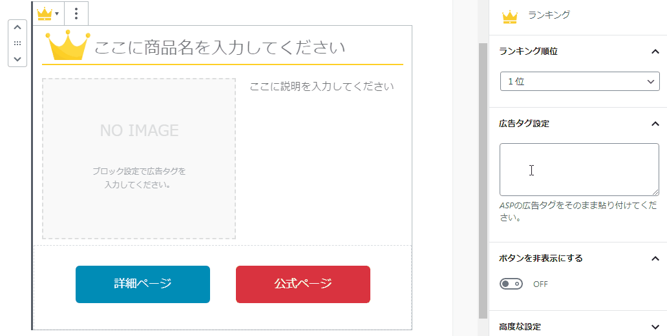
Task: Toggle the ボタンを非表示にする switch
Action: [511, 284]
